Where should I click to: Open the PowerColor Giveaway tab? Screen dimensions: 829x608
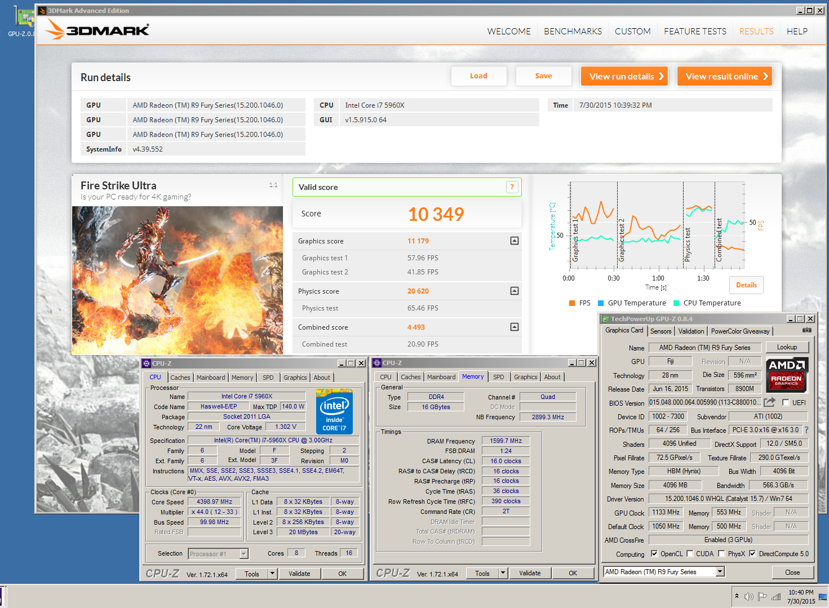click(x=740, y=331)
